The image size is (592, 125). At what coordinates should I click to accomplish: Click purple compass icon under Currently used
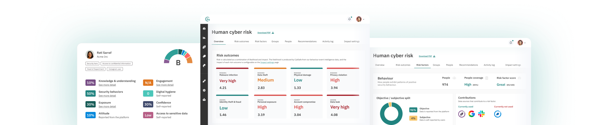click(x=462, y=114)
